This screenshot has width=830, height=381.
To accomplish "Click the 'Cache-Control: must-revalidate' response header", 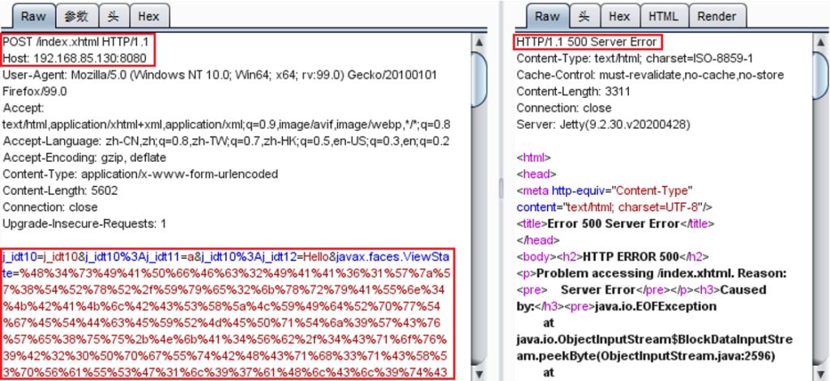I will (650, 75).
